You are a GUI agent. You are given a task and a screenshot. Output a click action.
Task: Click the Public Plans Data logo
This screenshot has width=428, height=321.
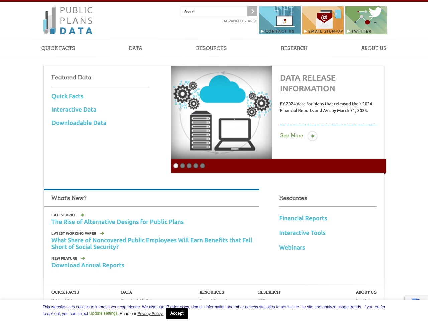(68, 20)
